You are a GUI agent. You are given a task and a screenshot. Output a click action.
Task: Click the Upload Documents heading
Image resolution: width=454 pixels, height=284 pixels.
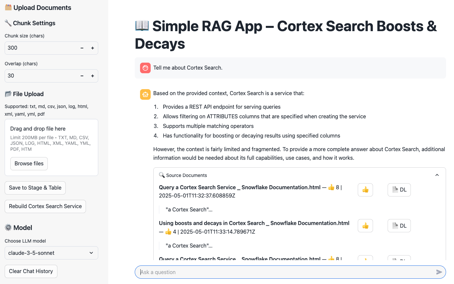[x=38, y=8]
